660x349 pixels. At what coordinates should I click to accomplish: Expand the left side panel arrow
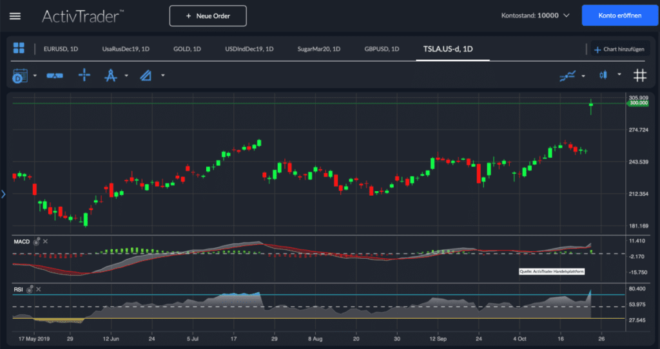(3, 194)
